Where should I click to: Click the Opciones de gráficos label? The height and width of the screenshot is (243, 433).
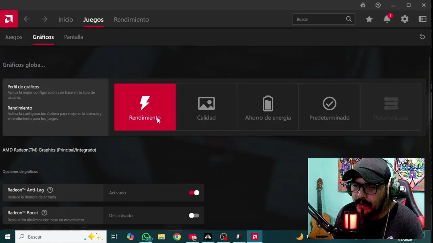[20, 171]
